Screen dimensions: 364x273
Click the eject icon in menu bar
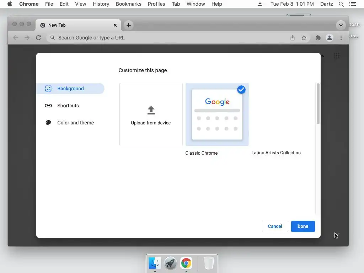click(x=260, y=4)
